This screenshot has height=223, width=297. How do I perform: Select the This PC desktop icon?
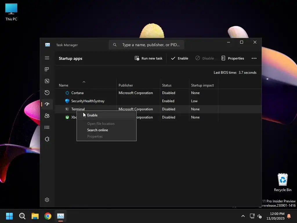click(11, 12)
